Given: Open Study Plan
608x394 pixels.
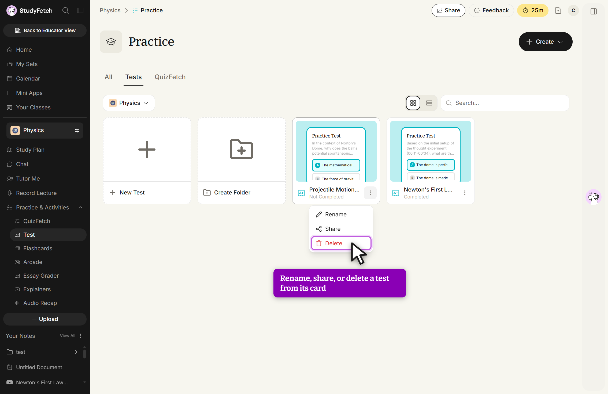Looking at the screenshot, I should click(x=45, y=150).
